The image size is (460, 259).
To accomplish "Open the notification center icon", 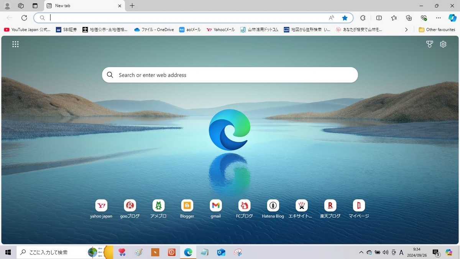I will (x=436, y=252).
